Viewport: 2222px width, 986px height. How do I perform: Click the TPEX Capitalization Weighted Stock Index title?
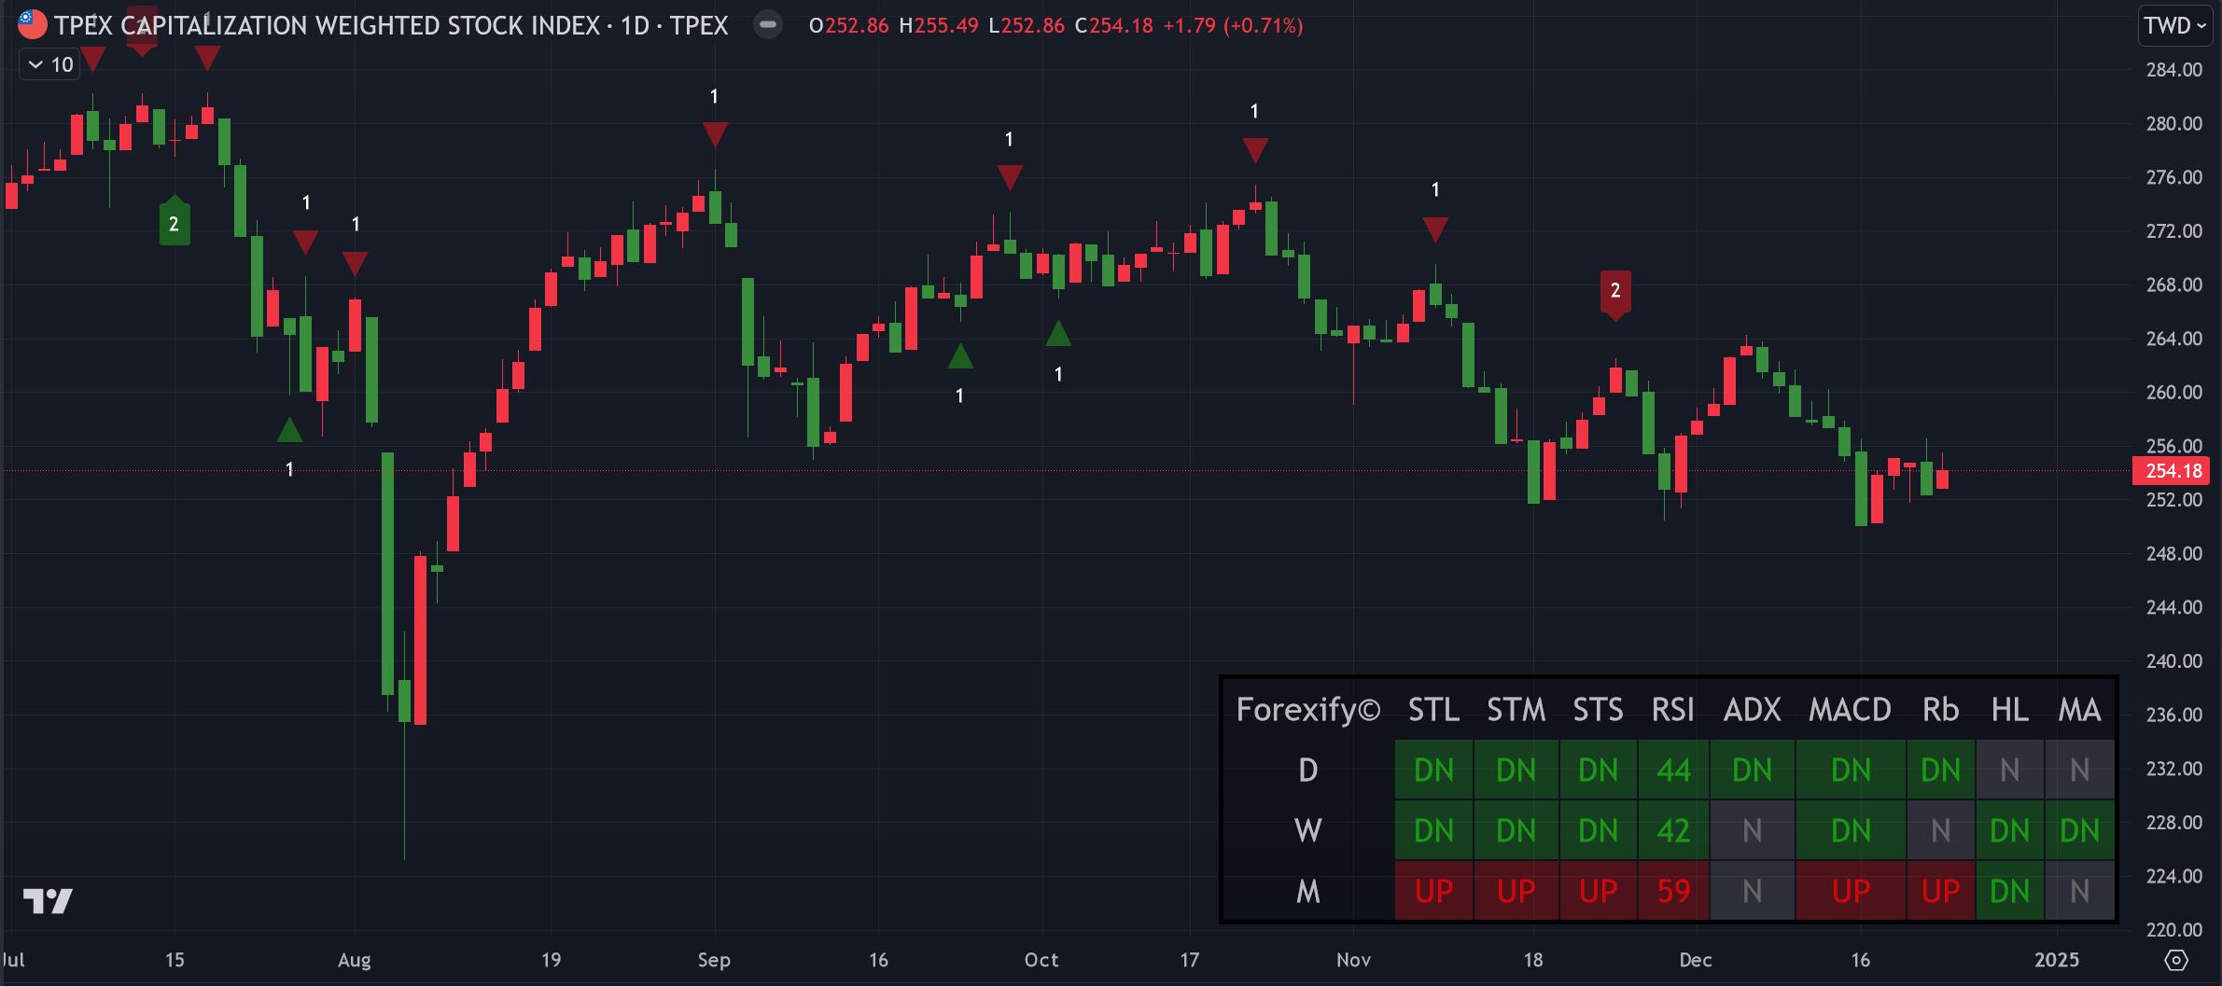coord(390,25)
